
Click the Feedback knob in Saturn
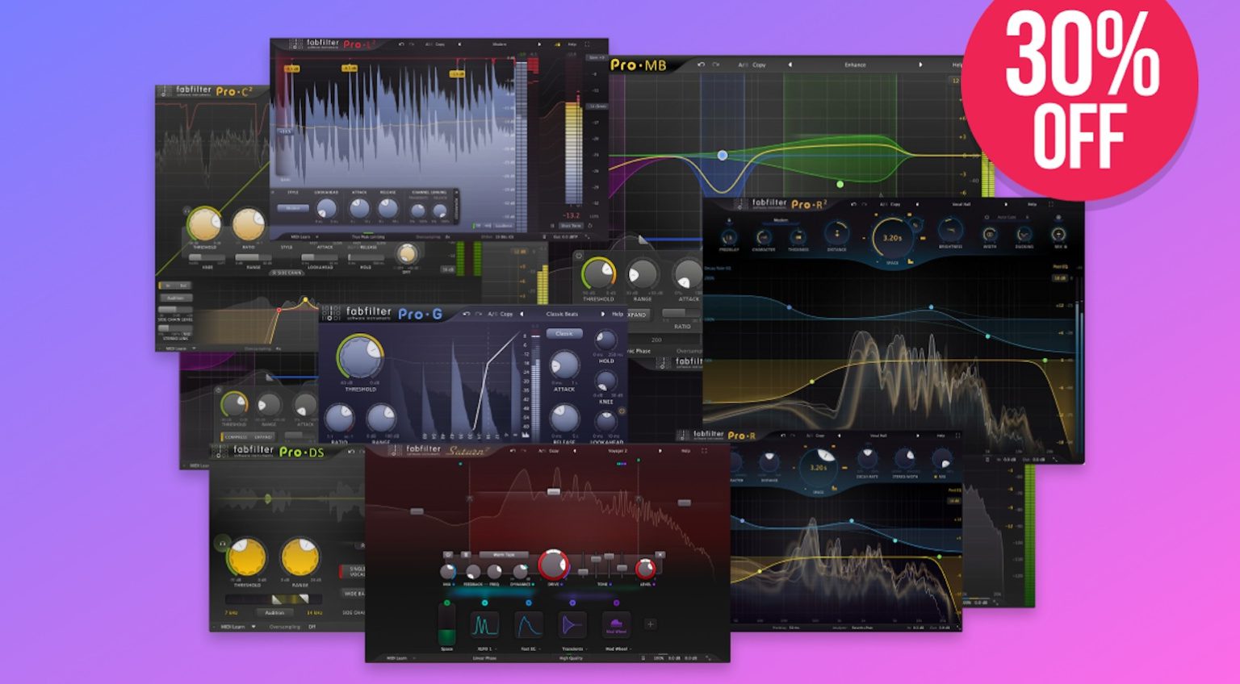[473, 572]
